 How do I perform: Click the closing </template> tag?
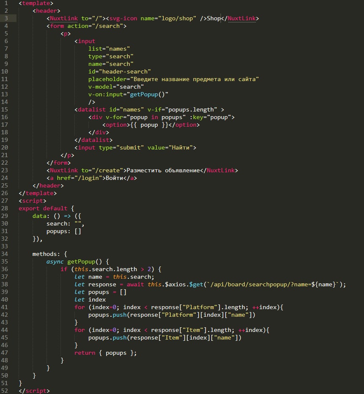(x=38, y=193)
